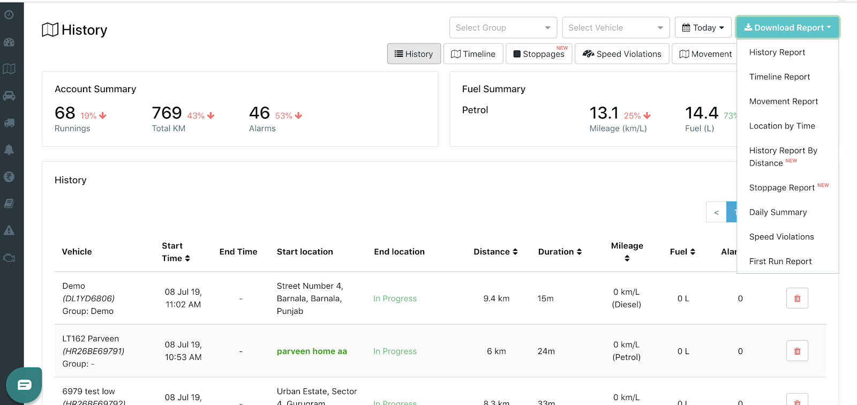
Task: Go to the previous page of history
Action: click(716, 212)
